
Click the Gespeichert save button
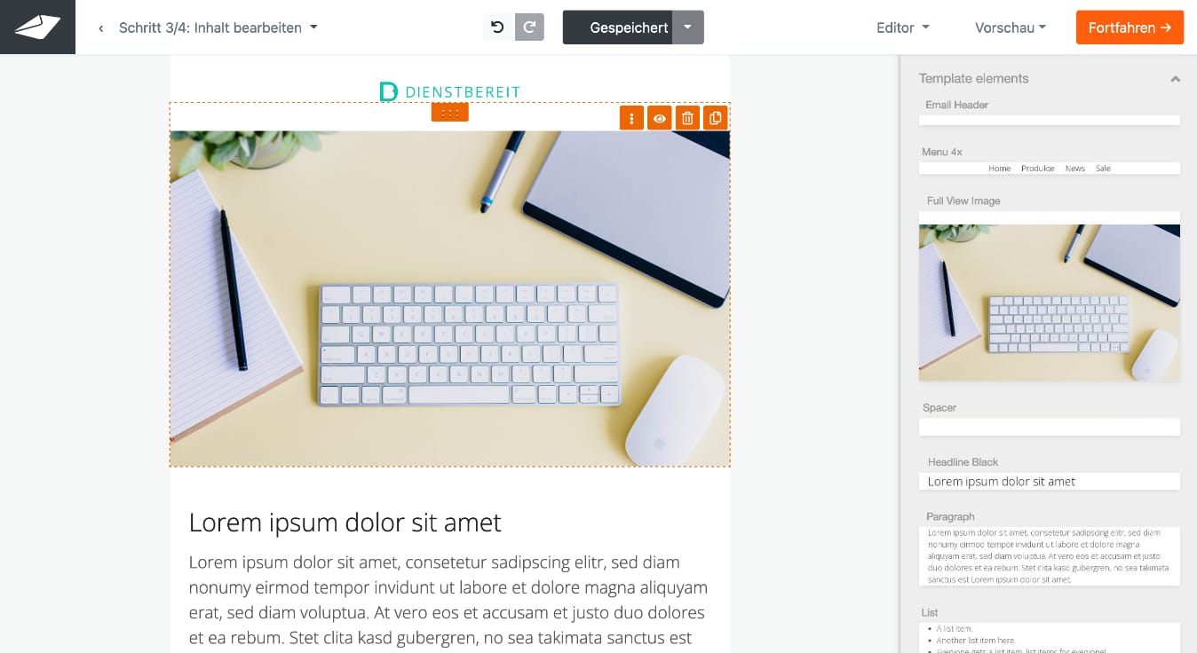pos(618,28)
